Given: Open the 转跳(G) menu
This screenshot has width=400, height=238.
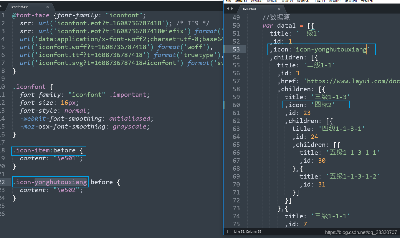Looking at the screenshot, I should coord(303,1).
